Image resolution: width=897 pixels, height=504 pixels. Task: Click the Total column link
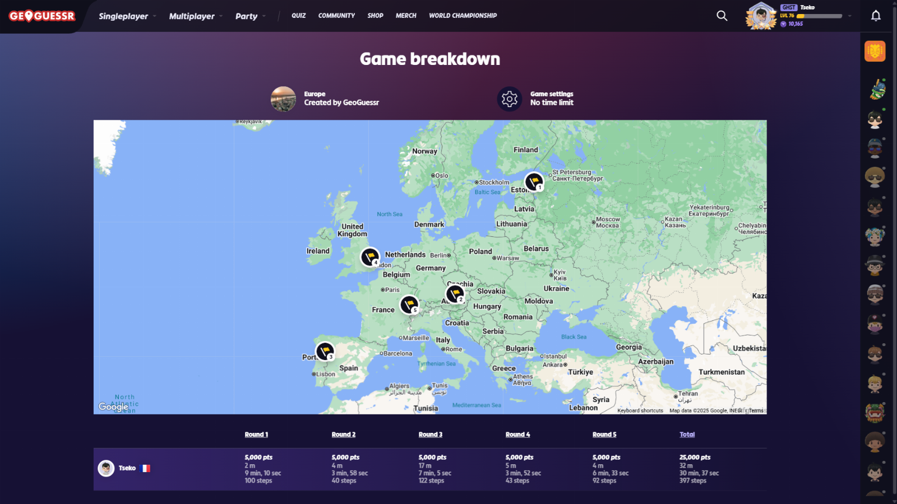[x=687, y=435]
